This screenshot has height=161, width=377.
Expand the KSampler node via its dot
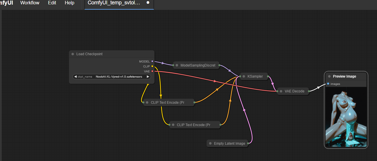[x=244, y=76]
